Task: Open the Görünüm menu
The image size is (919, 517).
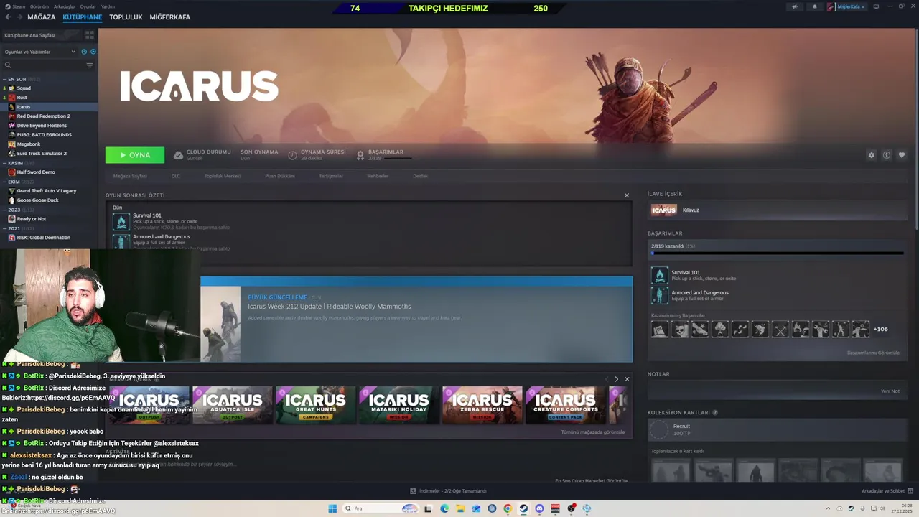Action: pos(41,6)
